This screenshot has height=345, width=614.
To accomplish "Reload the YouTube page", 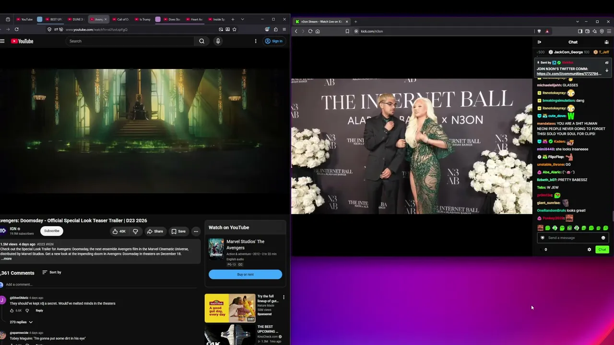I will tap(16, 29).
